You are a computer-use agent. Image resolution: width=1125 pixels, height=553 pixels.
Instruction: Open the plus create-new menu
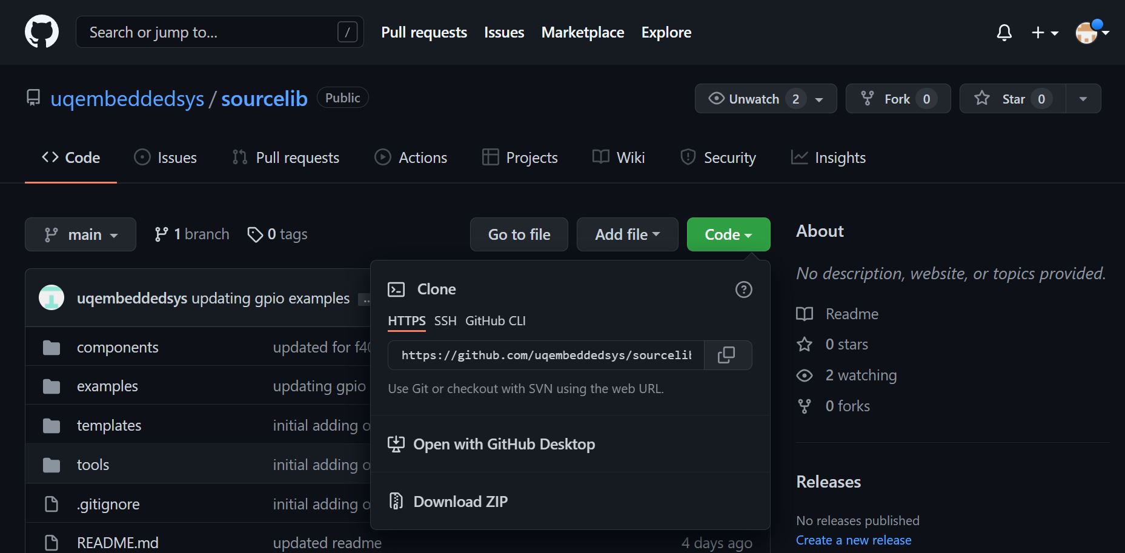[x=1044, y=33]
